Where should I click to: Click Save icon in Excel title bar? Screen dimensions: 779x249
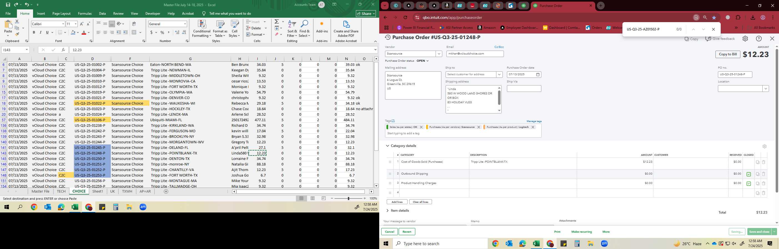(x=8, y=4)
